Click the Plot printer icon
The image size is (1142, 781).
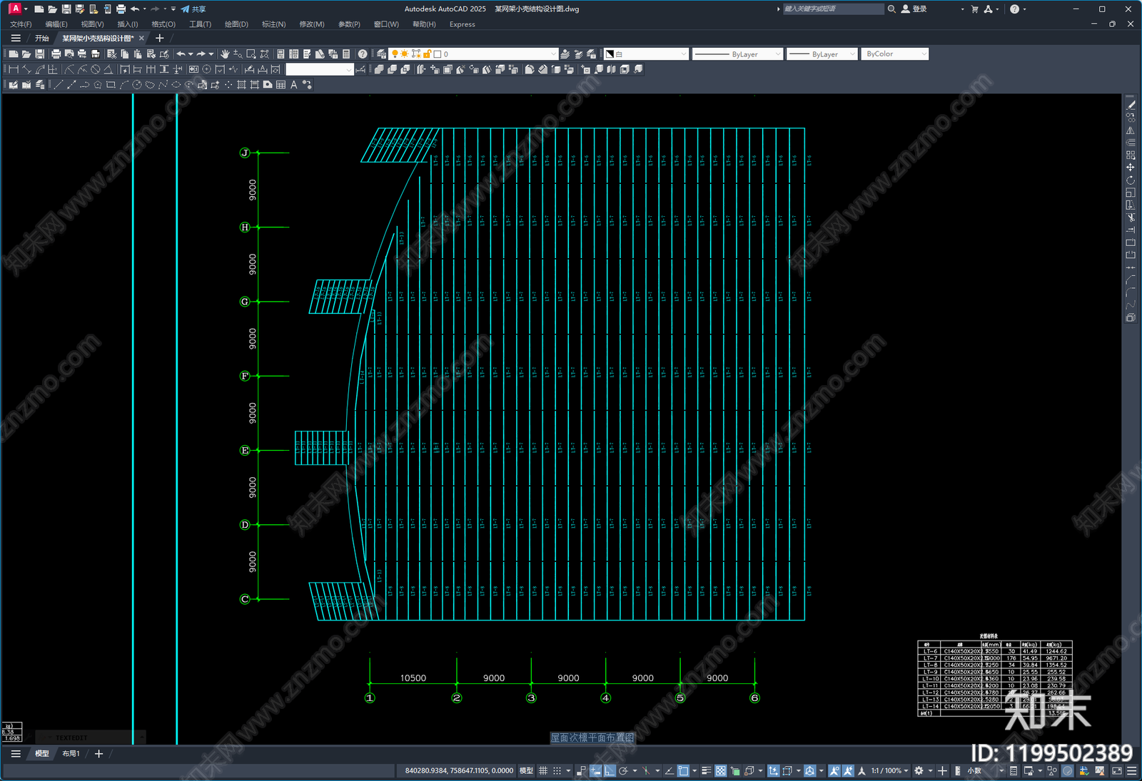point(56,54)
